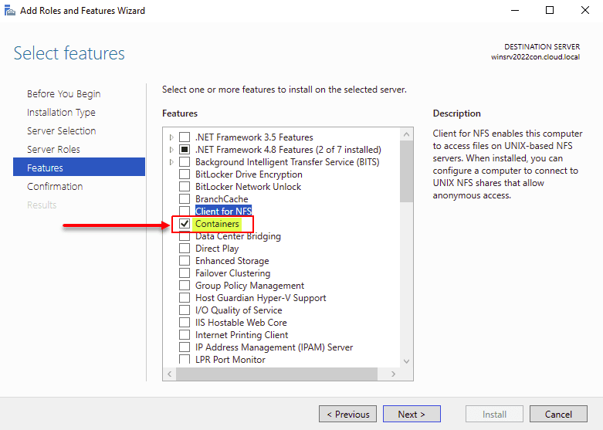Screen dimensions: 603x430
Task: Tick the BitLocker Drive Encryption checkbox
Action: tap(185, 174)
